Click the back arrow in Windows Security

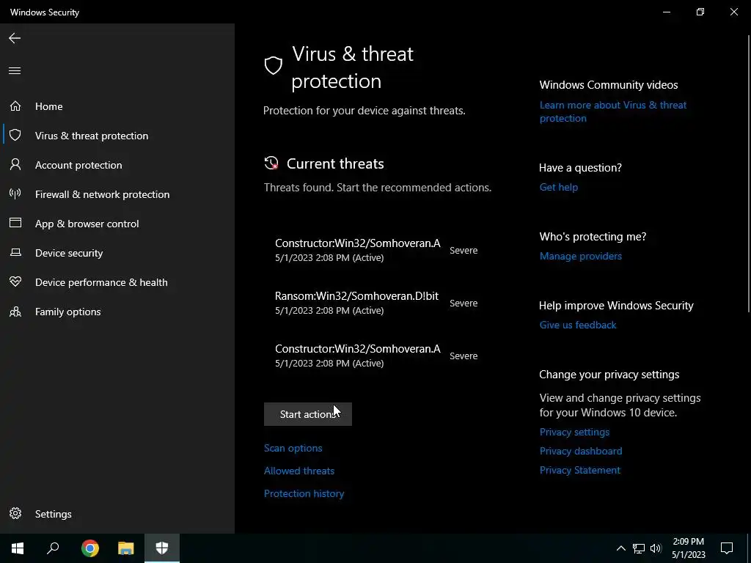(x=15, y=38)
